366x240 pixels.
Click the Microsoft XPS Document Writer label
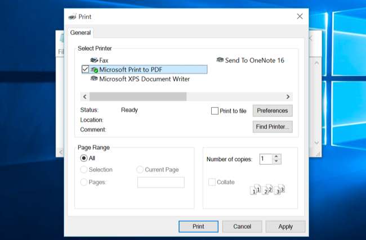(x=145, y=79)
